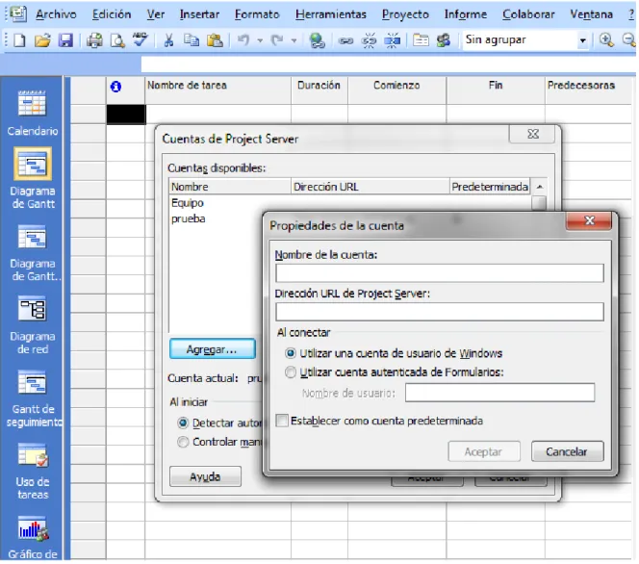Open the Edición menu

pyautogui.click(x=112, y=14)
